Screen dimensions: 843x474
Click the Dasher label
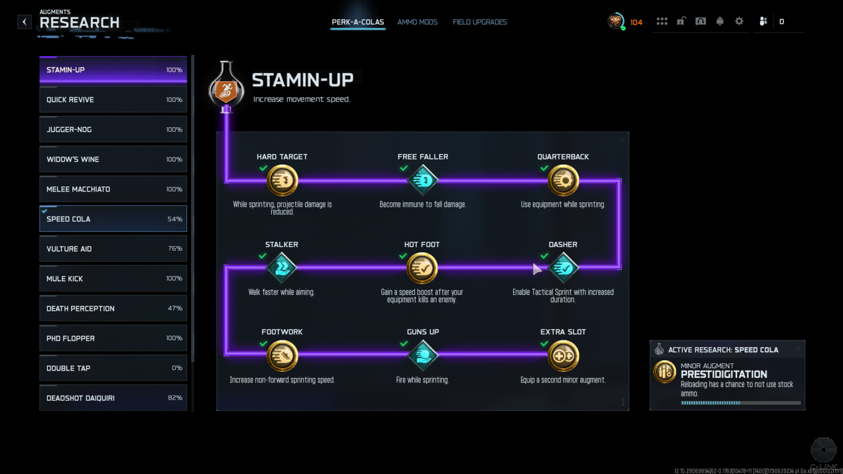(563, 244)
